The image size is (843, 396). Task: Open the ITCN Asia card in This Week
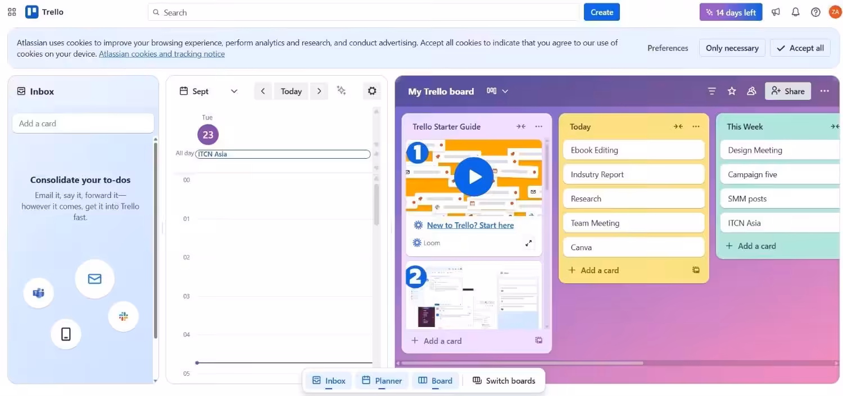(x=781, y=223)
